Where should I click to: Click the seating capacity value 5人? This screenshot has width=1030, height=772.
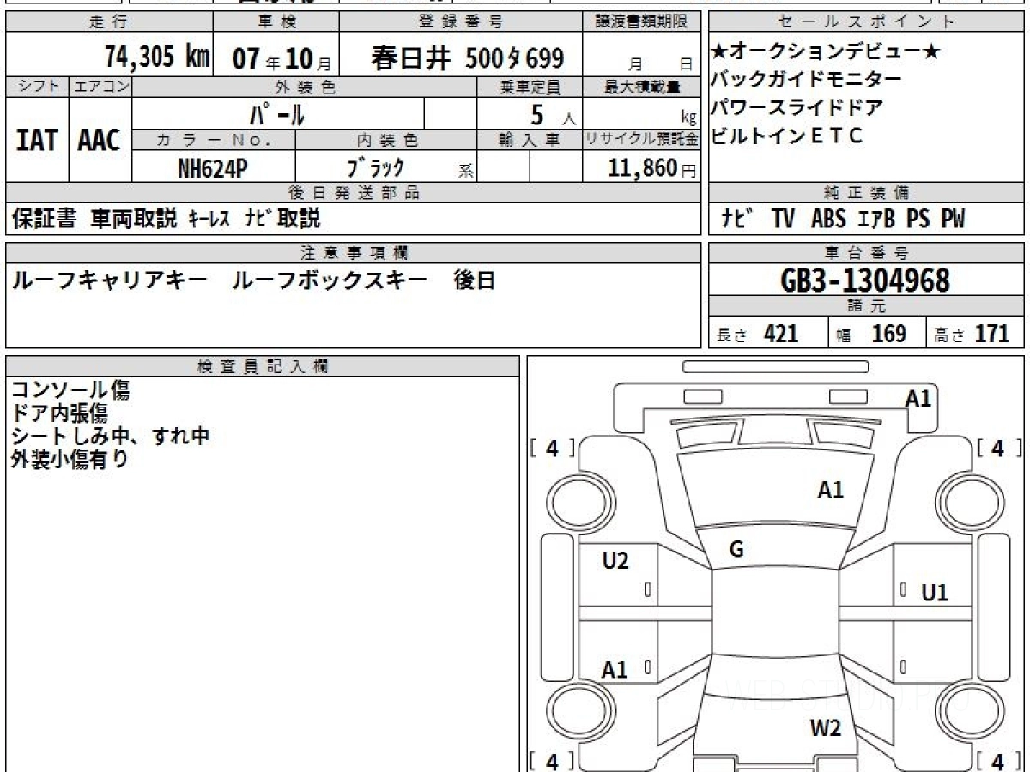tap(554, 114)
